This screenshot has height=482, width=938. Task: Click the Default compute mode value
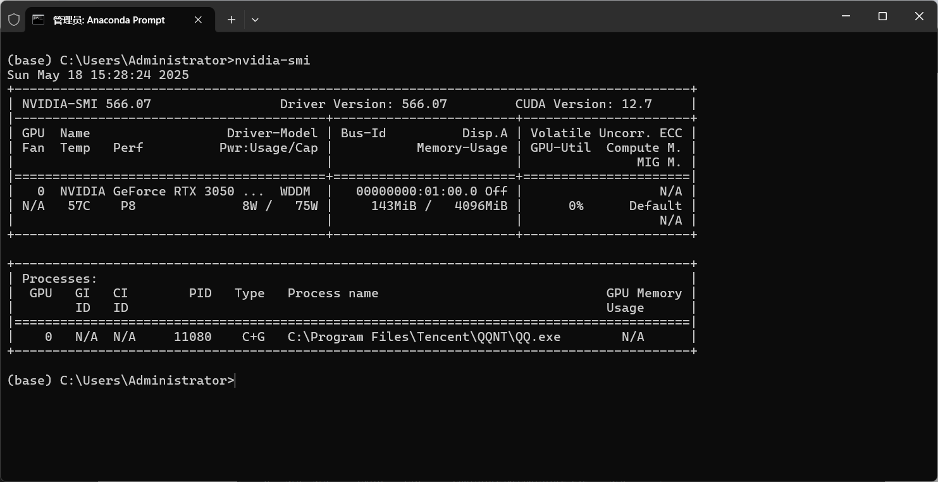[656, 206]
